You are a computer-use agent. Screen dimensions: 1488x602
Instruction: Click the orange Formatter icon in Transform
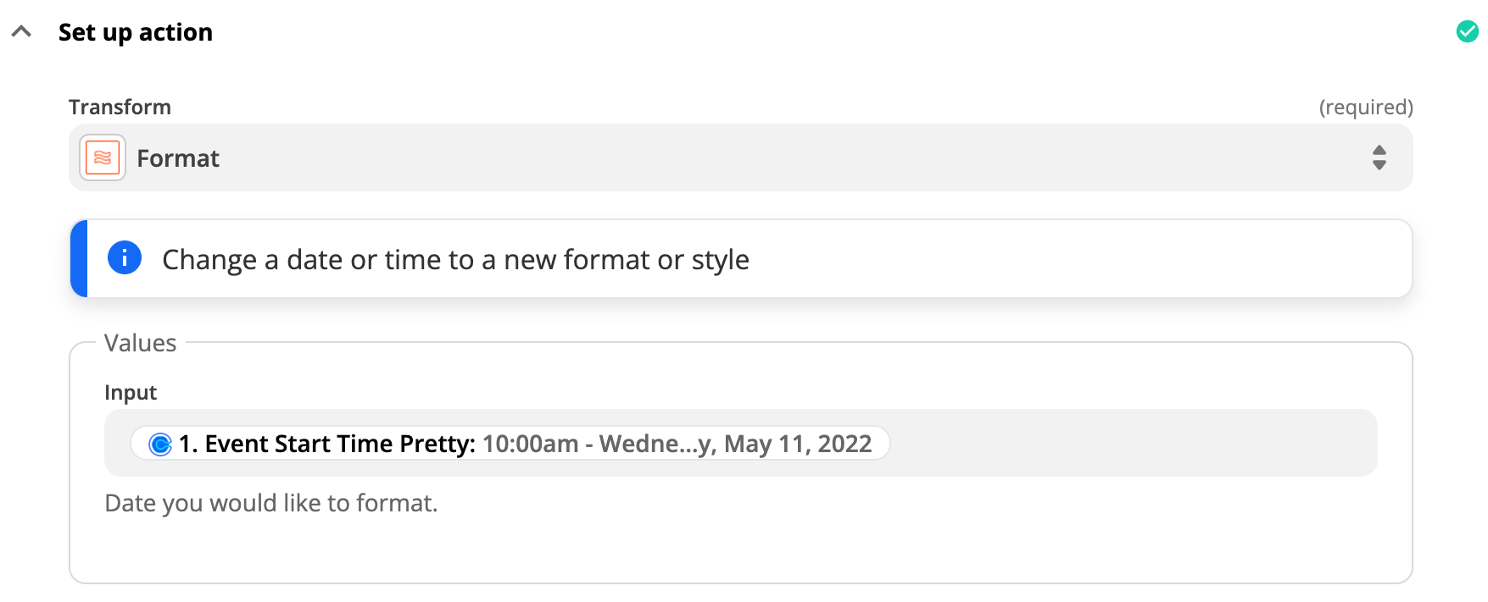pos(103,157)
